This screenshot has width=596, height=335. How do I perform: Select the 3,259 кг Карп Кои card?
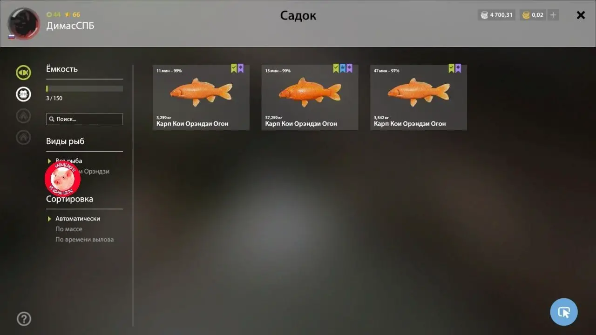pyautogui.click(x=201, y=97)
